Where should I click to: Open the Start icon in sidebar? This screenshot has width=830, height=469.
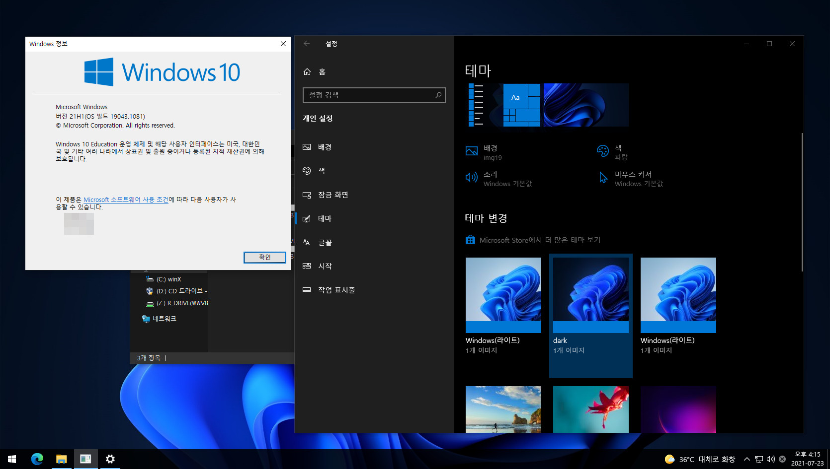[x=307, y=266]
